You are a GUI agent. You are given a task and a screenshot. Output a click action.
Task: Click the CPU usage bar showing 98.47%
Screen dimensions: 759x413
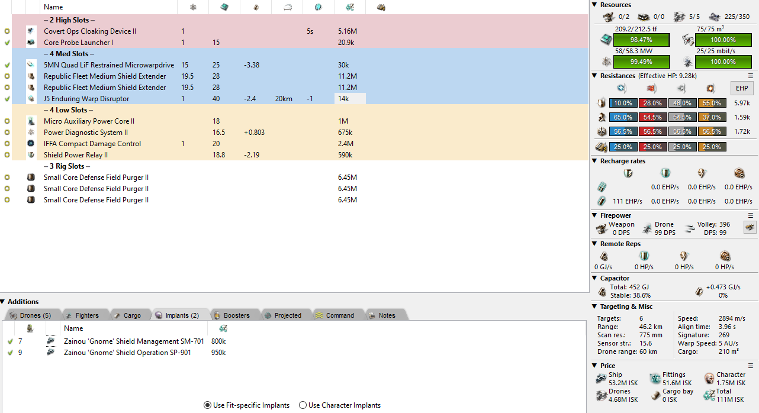pyautogui.click(x=641, y=40)
